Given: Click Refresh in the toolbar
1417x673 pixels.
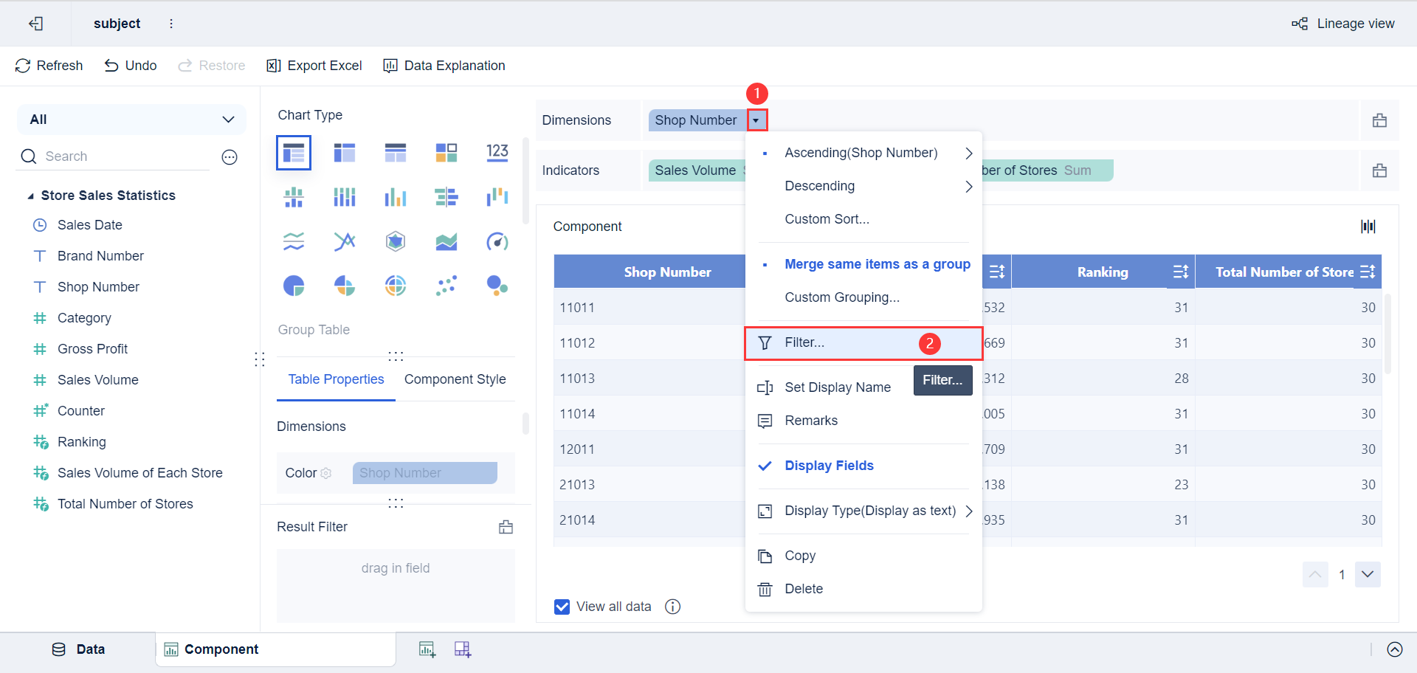Looking at the screenshot, I should [49, 65].
